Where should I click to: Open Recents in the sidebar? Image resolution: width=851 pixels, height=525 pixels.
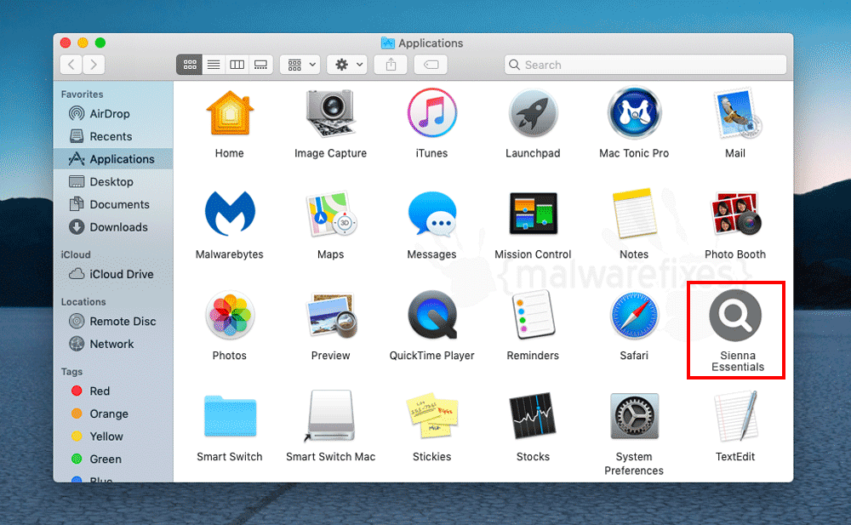pyautogui.click(x=113, y=136)
